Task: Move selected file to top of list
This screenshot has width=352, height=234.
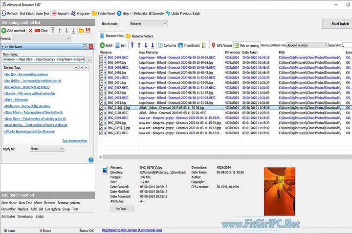Action: (132, 45)
